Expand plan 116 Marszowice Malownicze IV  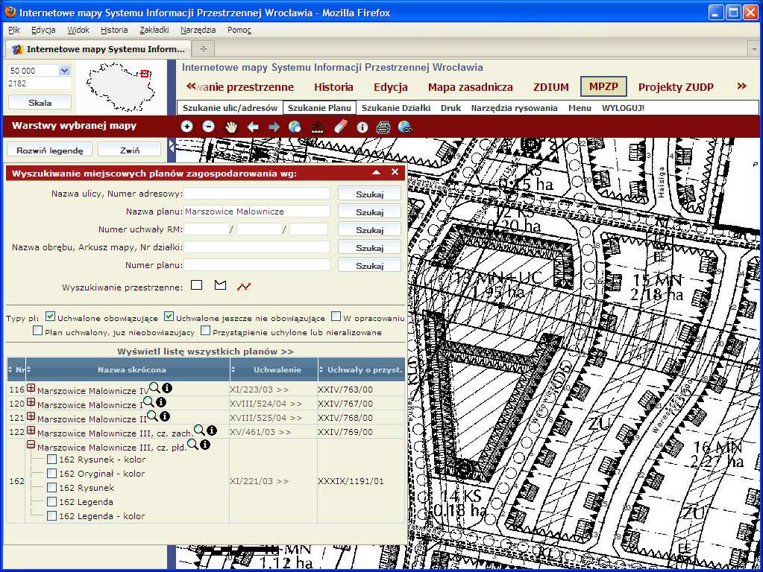click(x=31, y=388)
